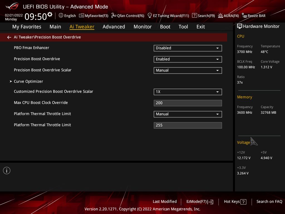Viewport: 285px width, 214px height.
Task: Click Max CPU Boost Clock Override field
Action: 188,103
